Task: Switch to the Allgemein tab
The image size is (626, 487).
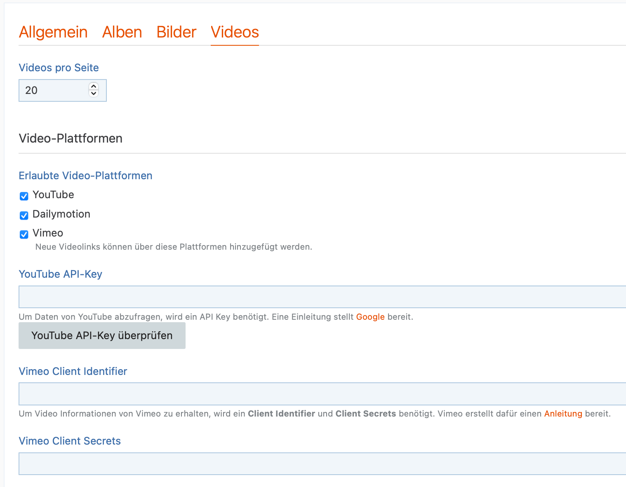Action: pyautogui.click(x=53, y=32)
